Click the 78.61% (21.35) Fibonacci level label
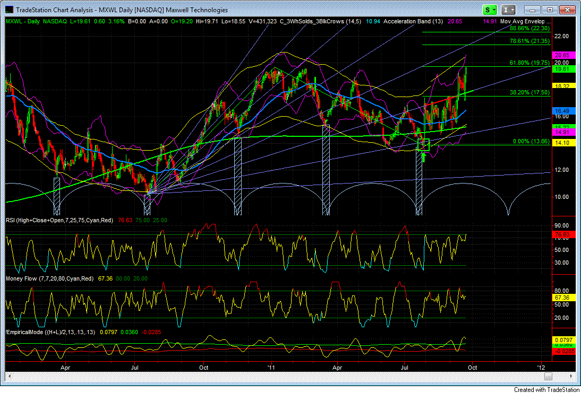This screenshot has width=581, height=393. (529, 41)
